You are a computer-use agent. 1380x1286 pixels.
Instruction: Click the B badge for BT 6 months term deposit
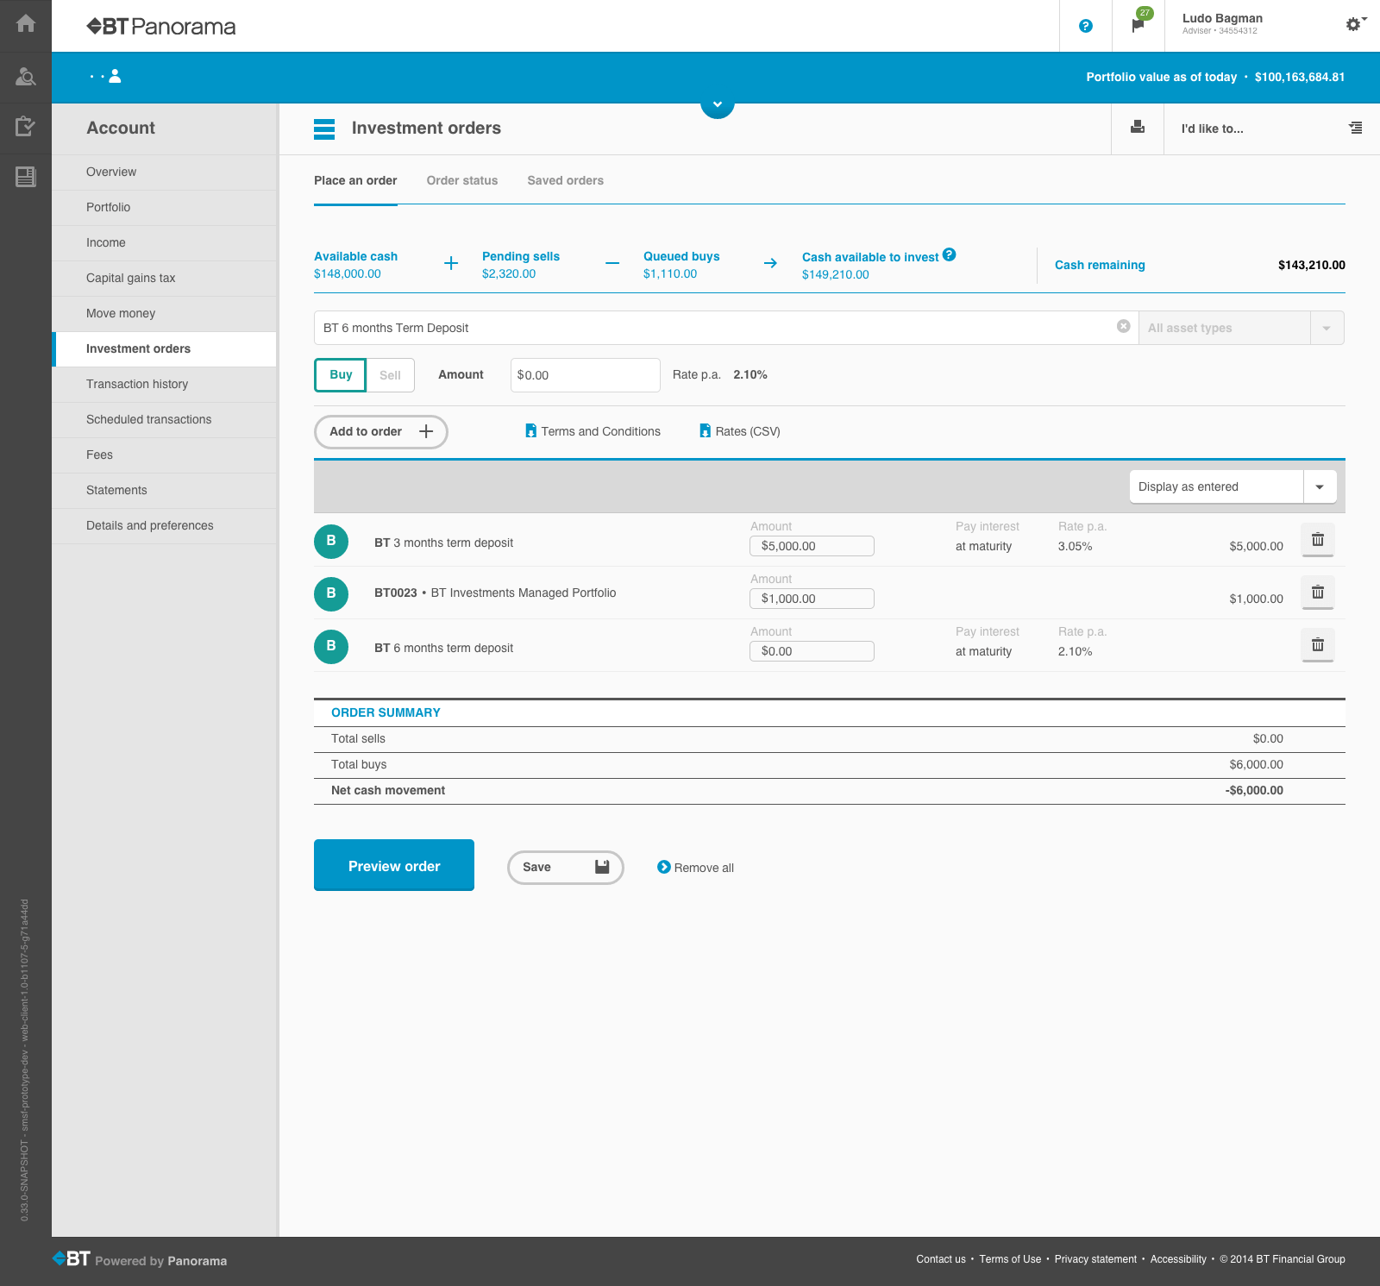[x=331, y=646]
